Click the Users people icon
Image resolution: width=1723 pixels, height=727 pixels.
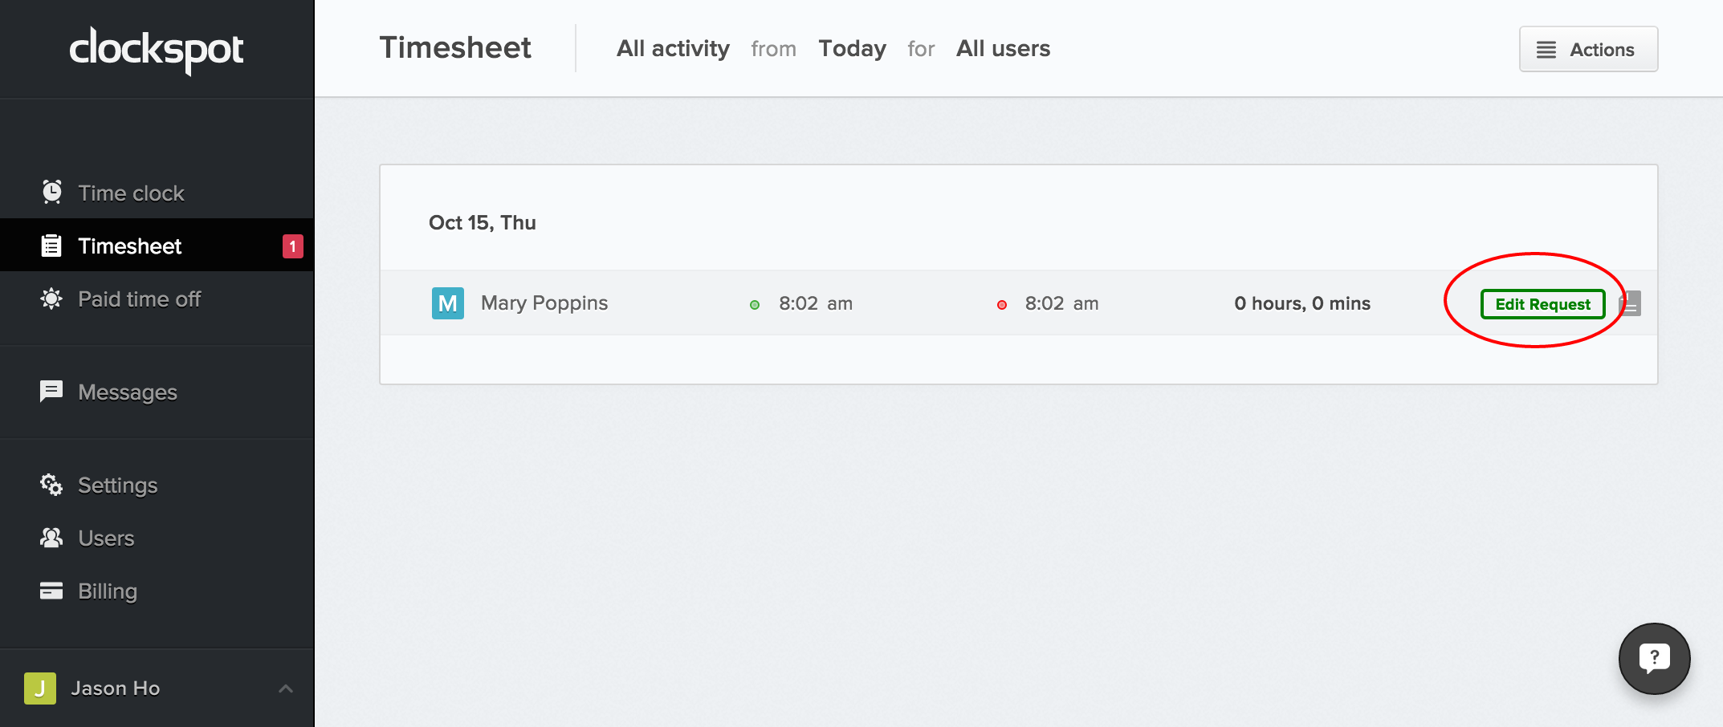click(x=51, y=538)
